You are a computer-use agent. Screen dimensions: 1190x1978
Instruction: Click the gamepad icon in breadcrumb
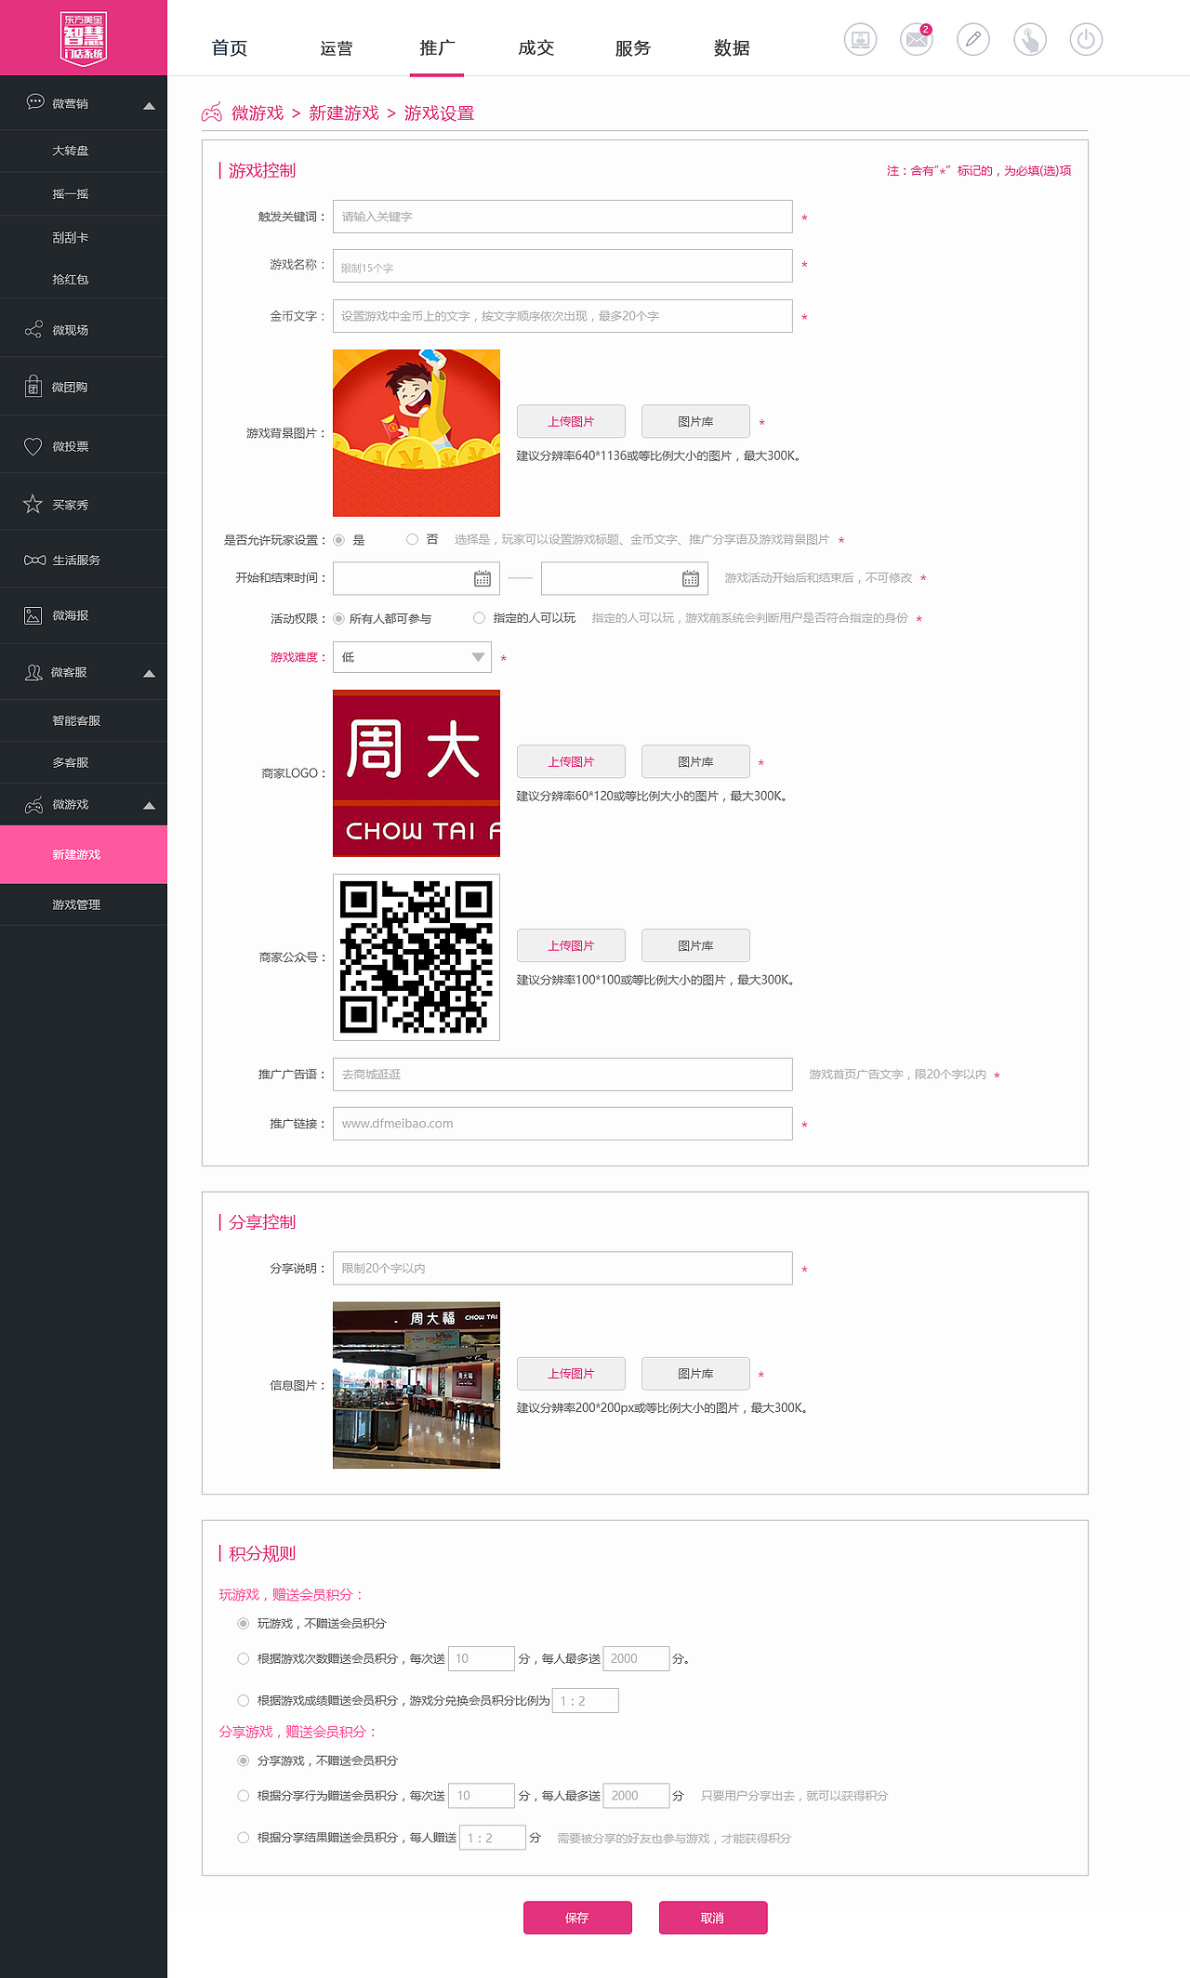coord(212,112)
